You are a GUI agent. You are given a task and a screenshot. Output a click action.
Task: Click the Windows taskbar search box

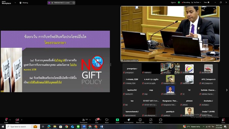[23, 126]
